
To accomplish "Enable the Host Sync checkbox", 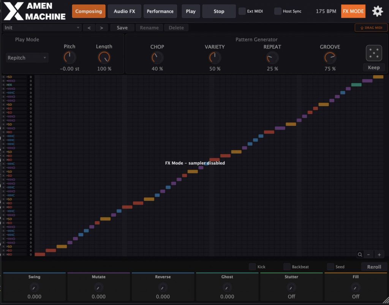I will click(278, 11).
